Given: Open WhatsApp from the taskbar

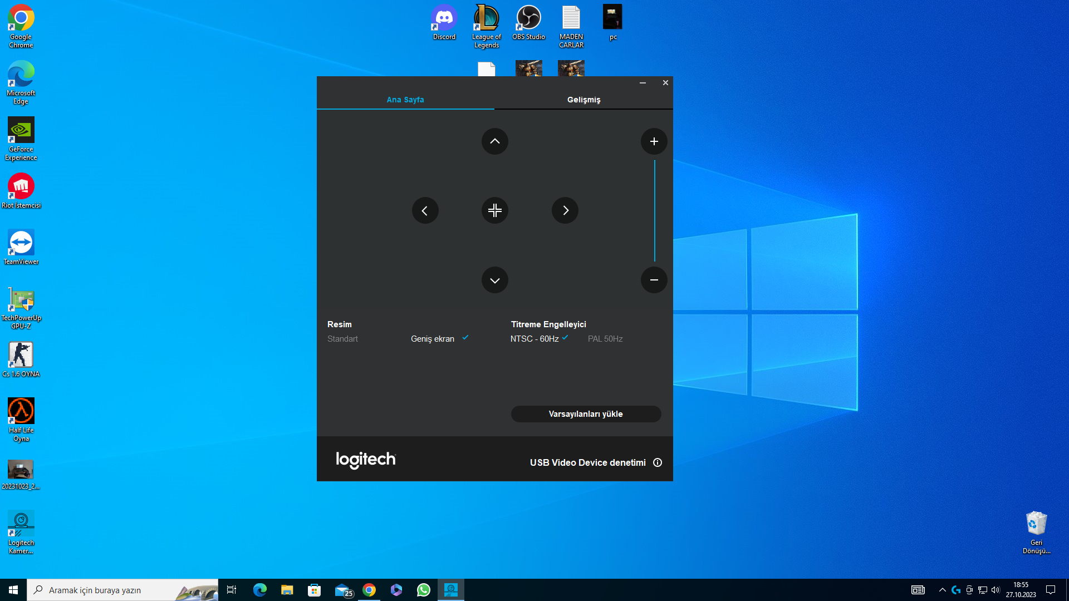Looking at the screenshot, I should click(423, 590).
